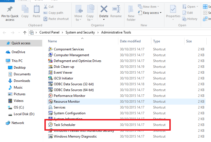Click the iSCSI Initiator icon
This screenshot has width=211, height=142.
pos(50,78)
